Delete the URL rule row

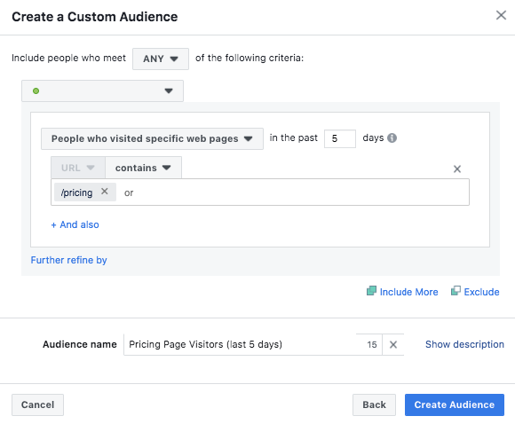[457, 169]
